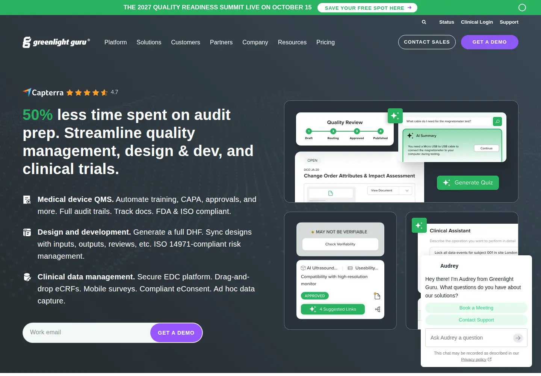Click the 4 Suggested Links button

pos(333,309)
